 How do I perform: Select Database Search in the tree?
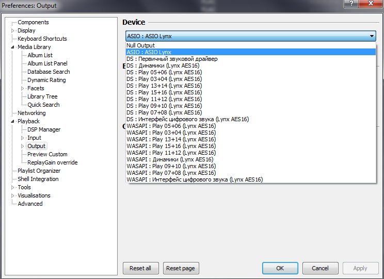tap(49, 72)
